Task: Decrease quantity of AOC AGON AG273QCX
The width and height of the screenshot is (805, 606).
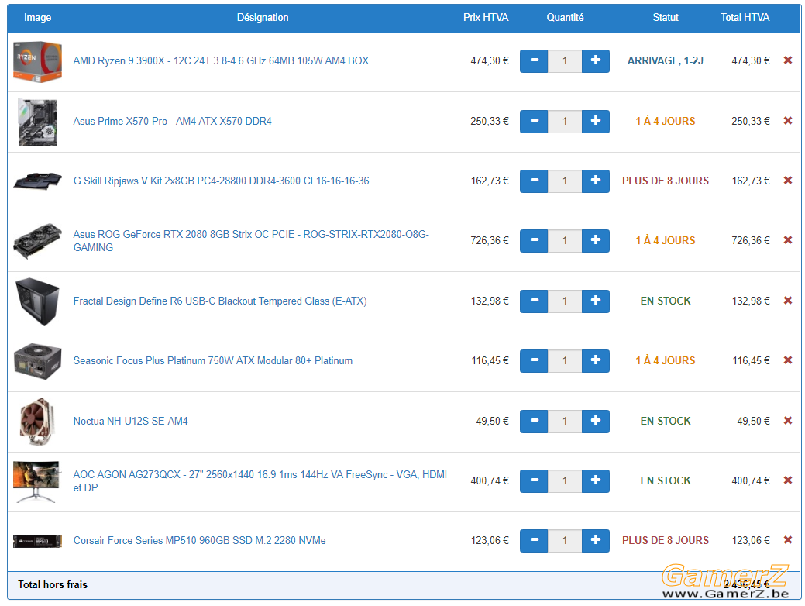Action: pos(534,480)
